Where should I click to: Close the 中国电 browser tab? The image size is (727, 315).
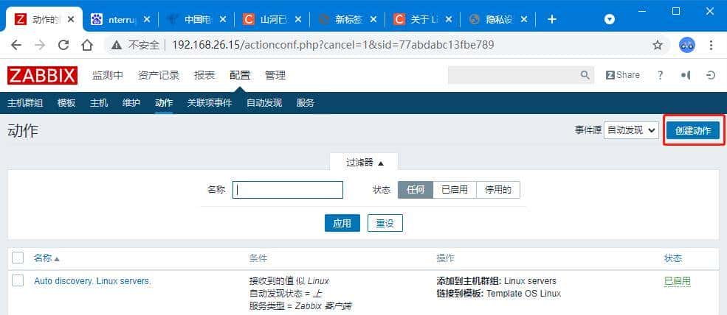click(223, 19)
